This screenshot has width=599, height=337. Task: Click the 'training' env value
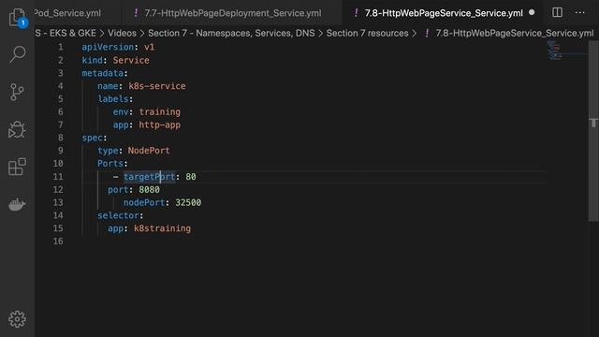tap(160, 112)
